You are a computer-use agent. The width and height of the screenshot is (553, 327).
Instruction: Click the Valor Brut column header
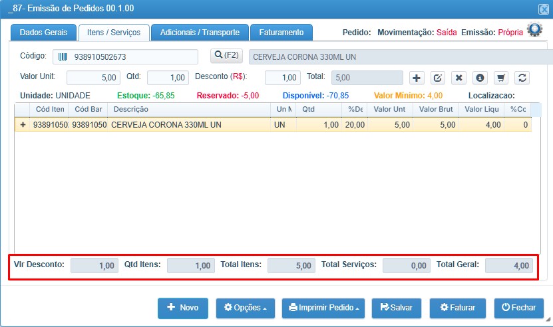click(436, 110)
